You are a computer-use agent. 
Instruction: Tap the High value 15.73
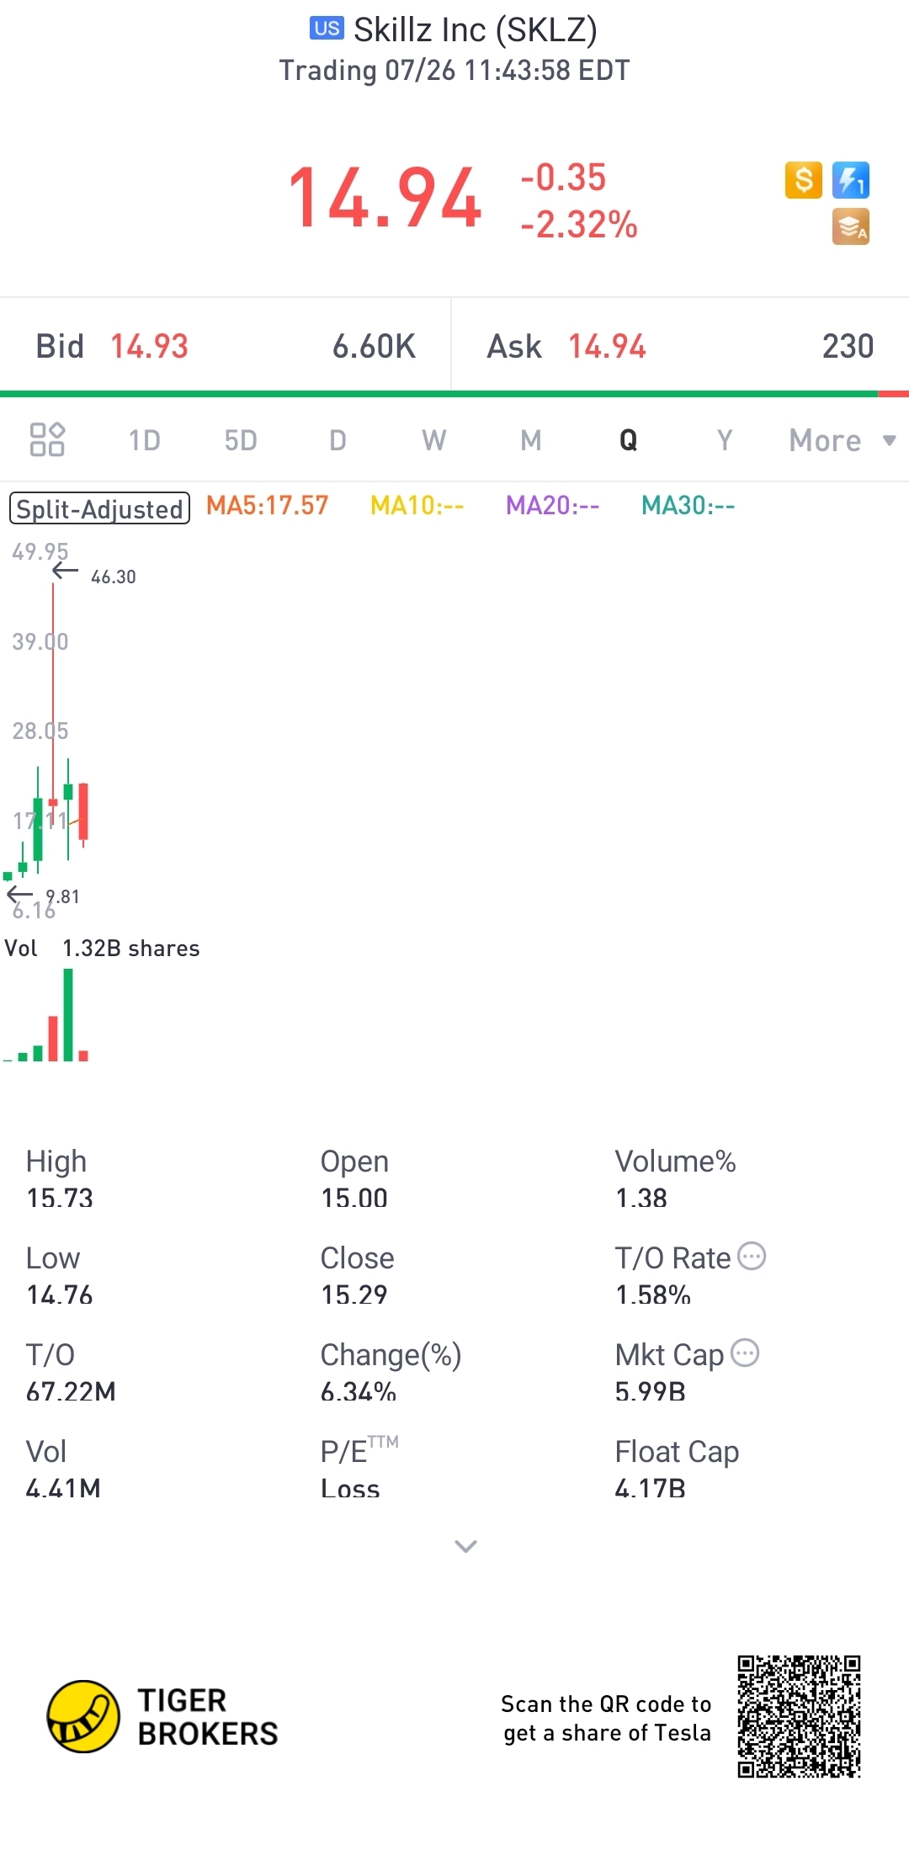pos(60,1198)
